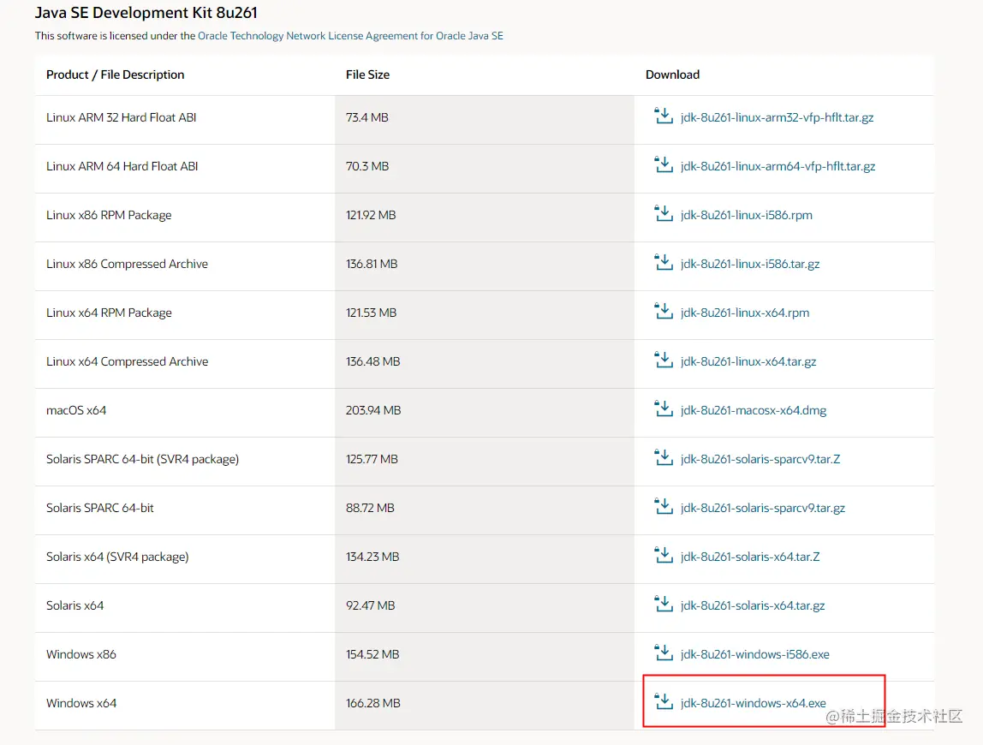Download jdk-8u261-linux-arm64-vfp-hflt.tar.gz file link
This screenshot has height=745, width=983.
click(x=778, y=166)
